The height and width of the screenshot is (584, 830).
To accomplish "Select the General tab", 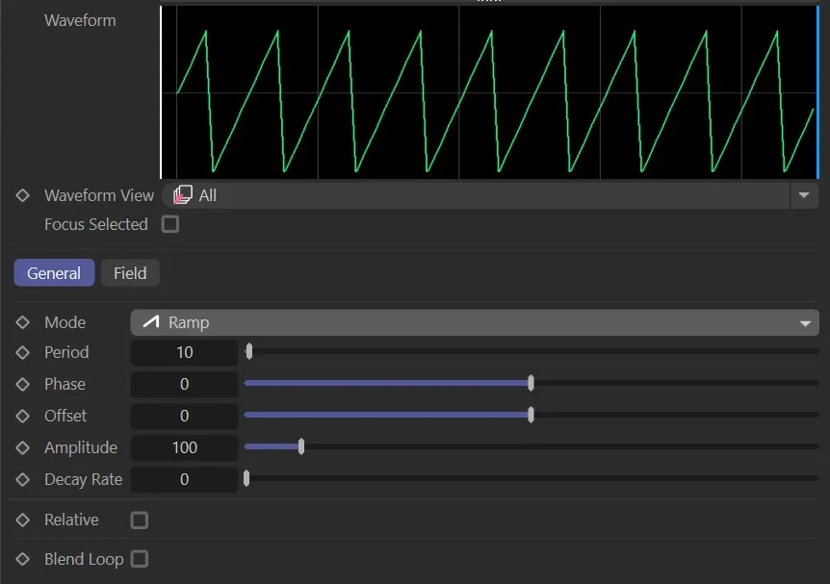I will 54,272.
